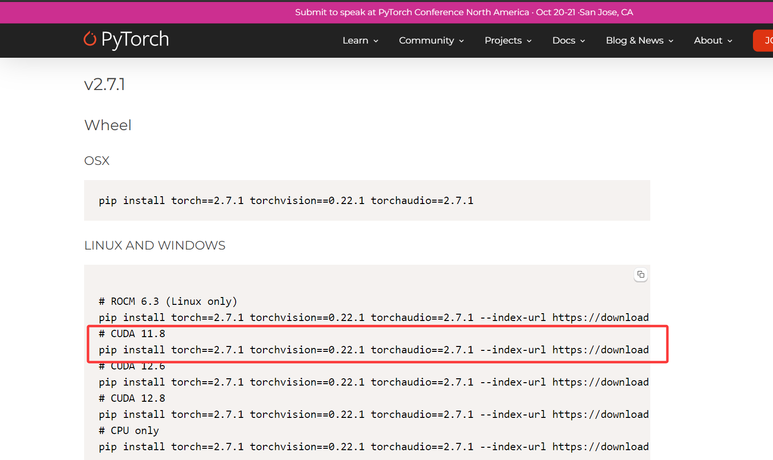Open the About dropdown menu

point(713,41)
